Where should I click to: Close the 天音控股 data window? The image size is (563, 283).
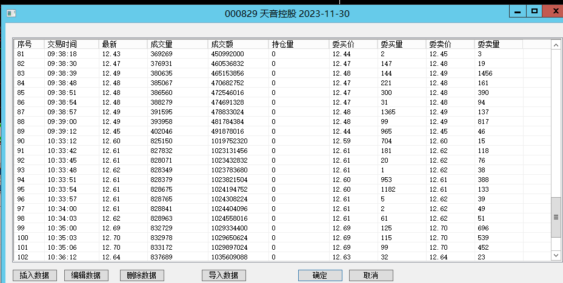[553, 11]
